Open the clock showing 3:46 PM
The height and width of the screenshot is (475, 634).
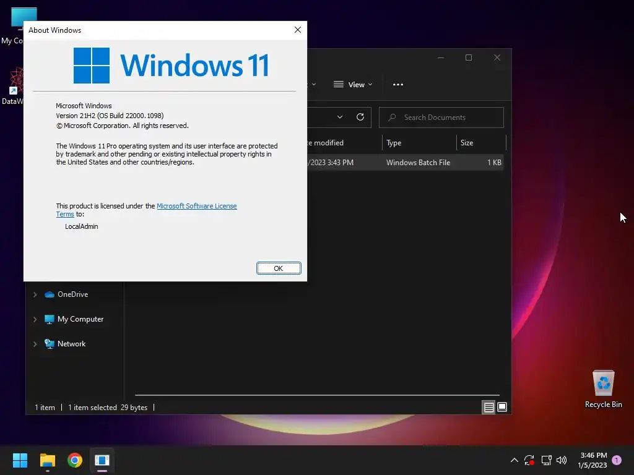tap(593, 460)
